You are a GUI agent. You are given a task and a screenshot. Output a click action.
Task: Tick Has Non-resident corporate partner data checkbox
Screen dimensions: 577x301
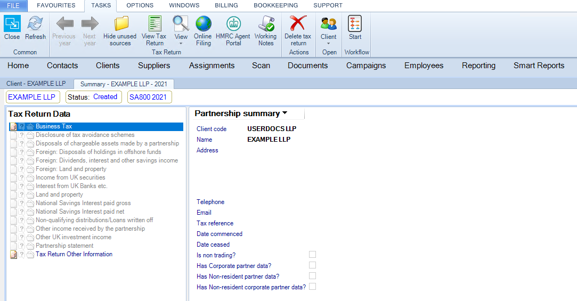pos(312,286)
